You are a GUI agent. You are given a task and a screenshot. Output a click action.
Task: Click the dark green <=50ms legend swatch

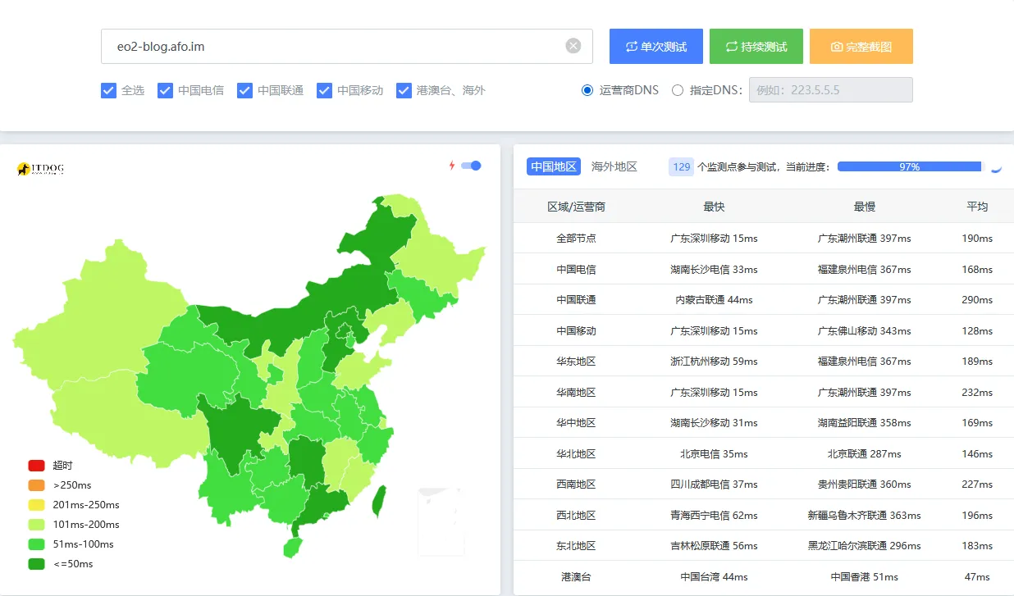click(x=36, y=564)
